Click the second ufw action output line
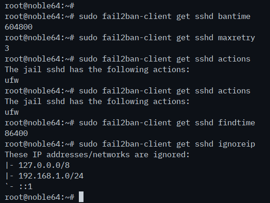 (x=12, y=112)
